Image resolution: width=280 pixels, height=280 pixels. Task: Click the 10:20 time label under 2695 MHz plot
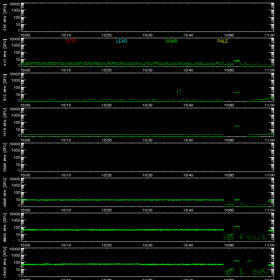coord(107,175)
